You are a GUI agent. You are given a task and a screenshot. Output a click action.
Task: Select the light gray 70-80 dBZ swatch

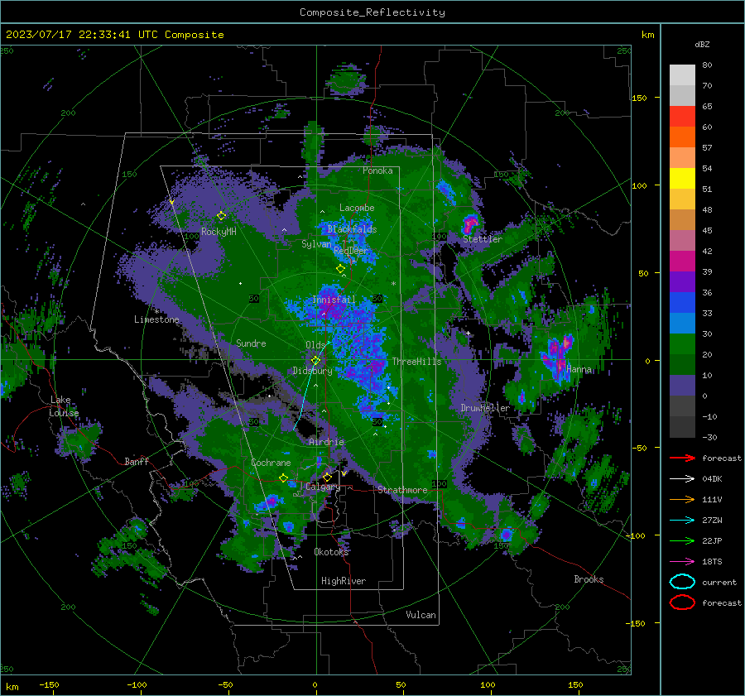pyautogui.click(x=682, y=75)
